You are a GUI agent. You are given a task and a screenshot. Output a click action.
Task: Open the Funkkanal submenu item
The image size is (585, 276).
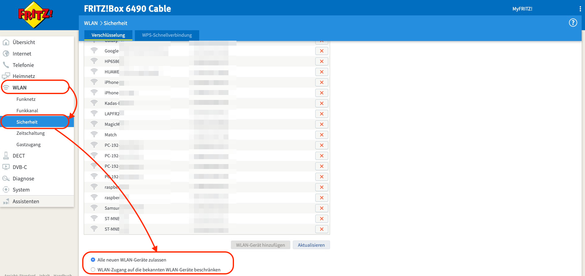click(x=27, y=110)
